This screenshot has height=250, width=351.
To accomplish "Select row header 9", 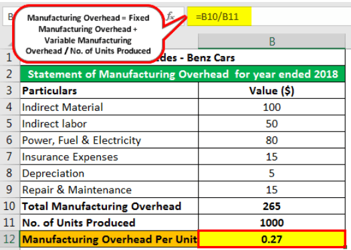I will [x=9, y=190].
